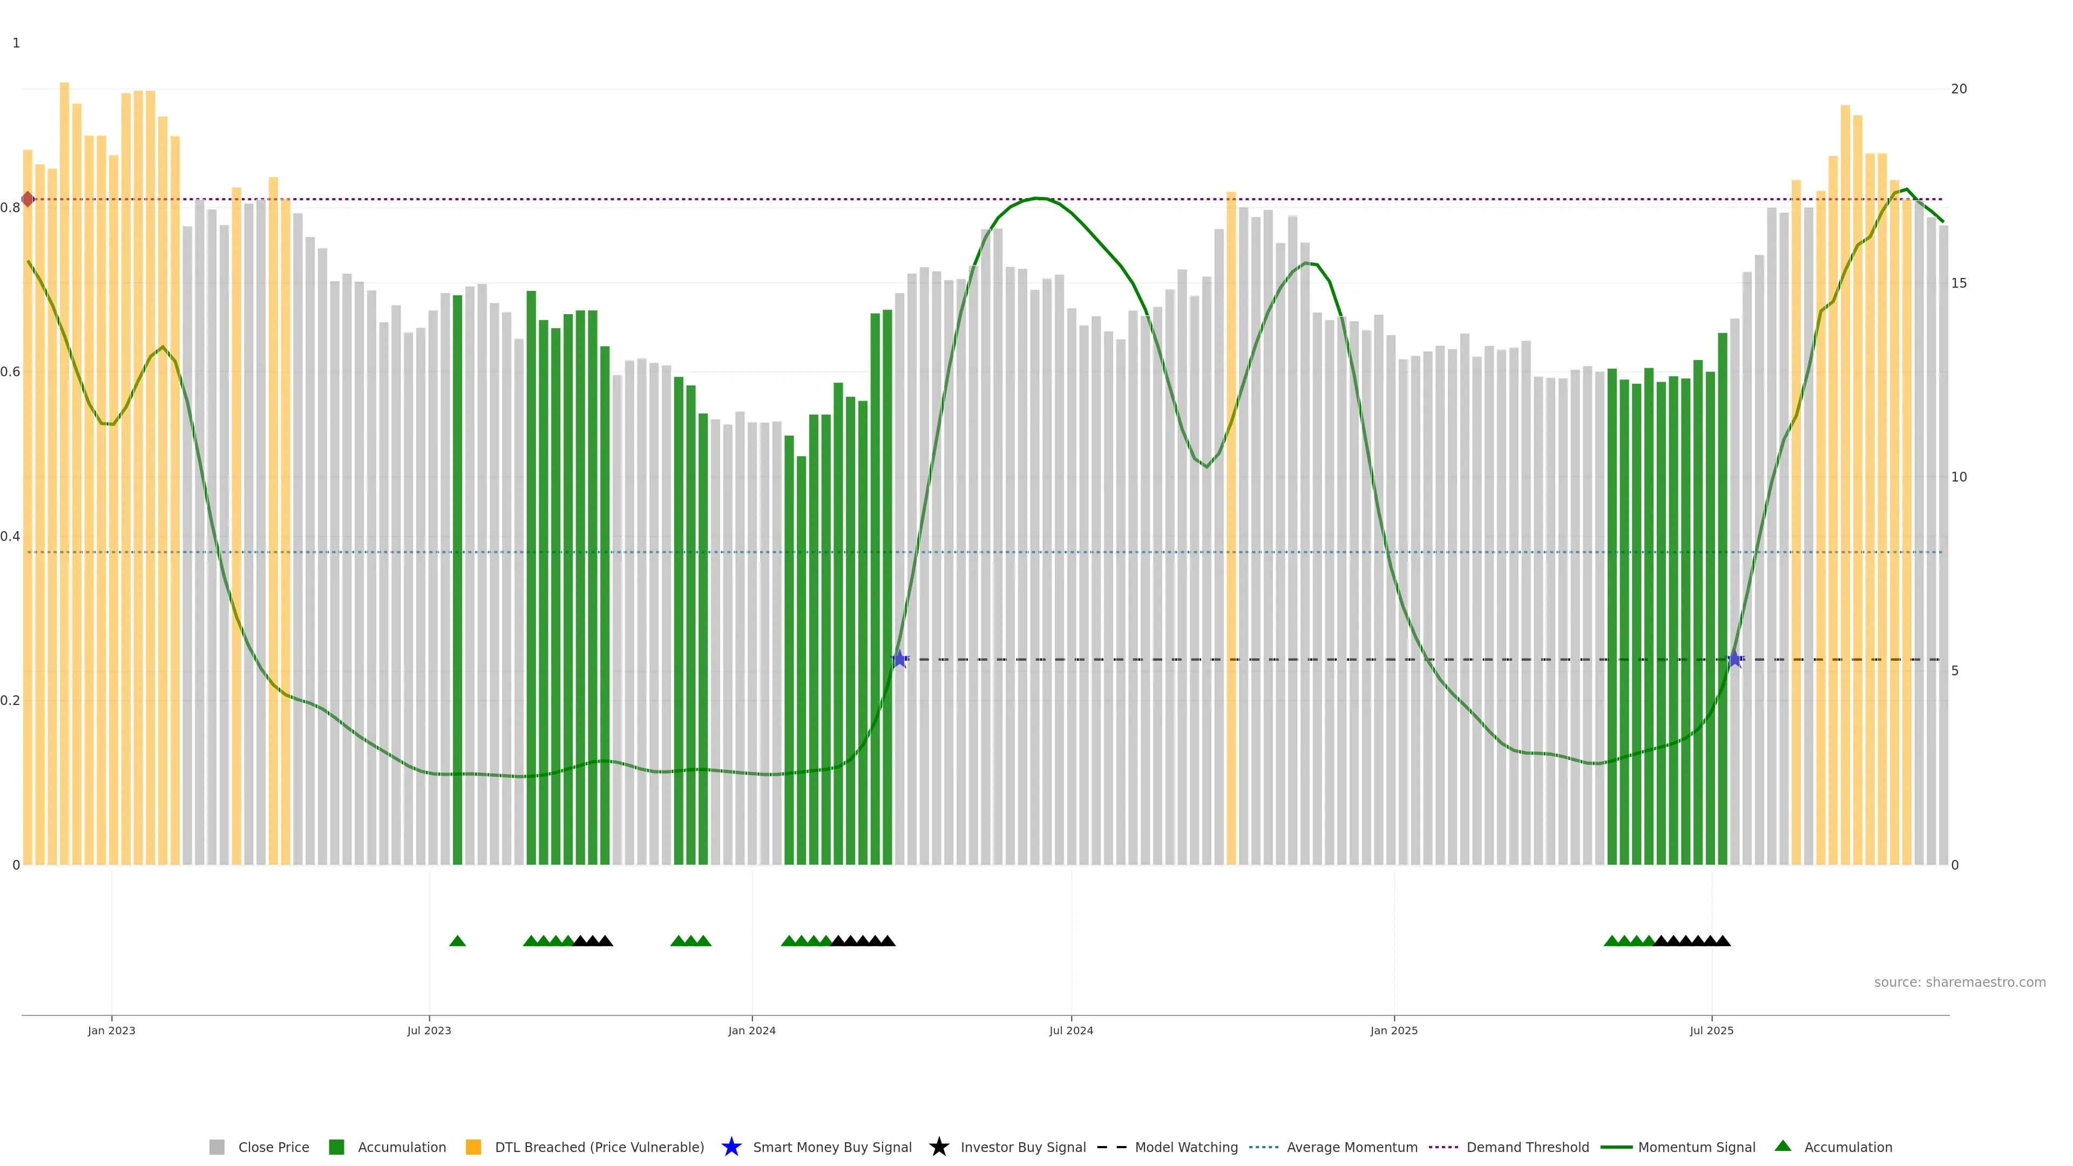Click the lone green triangle after Jul 2023

coord(457,941)
